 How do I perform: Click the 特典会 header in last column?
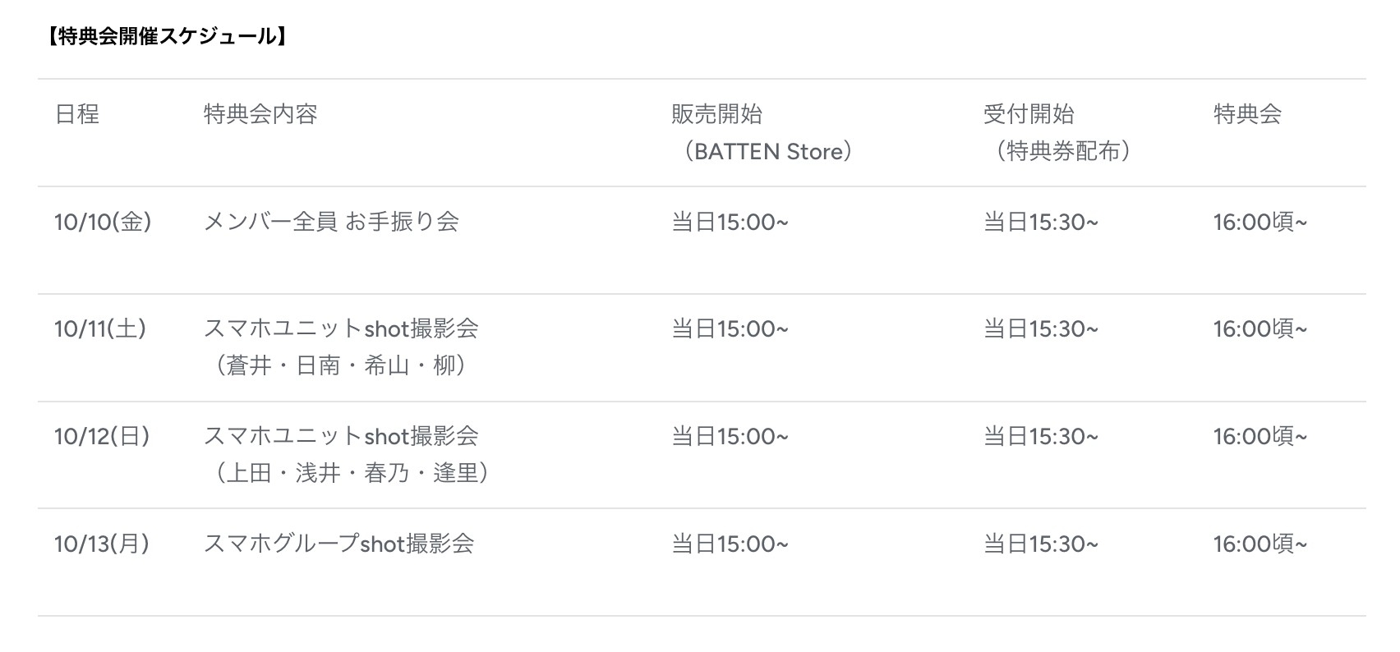pyautogui.click(x=1247, y=114)
